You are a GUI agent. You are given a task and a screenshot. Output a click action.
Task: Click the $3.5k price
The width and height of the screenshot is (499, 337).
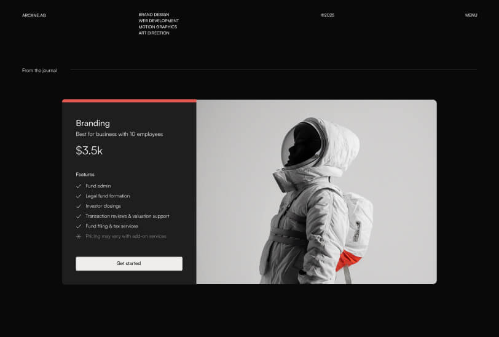point(89,151)
